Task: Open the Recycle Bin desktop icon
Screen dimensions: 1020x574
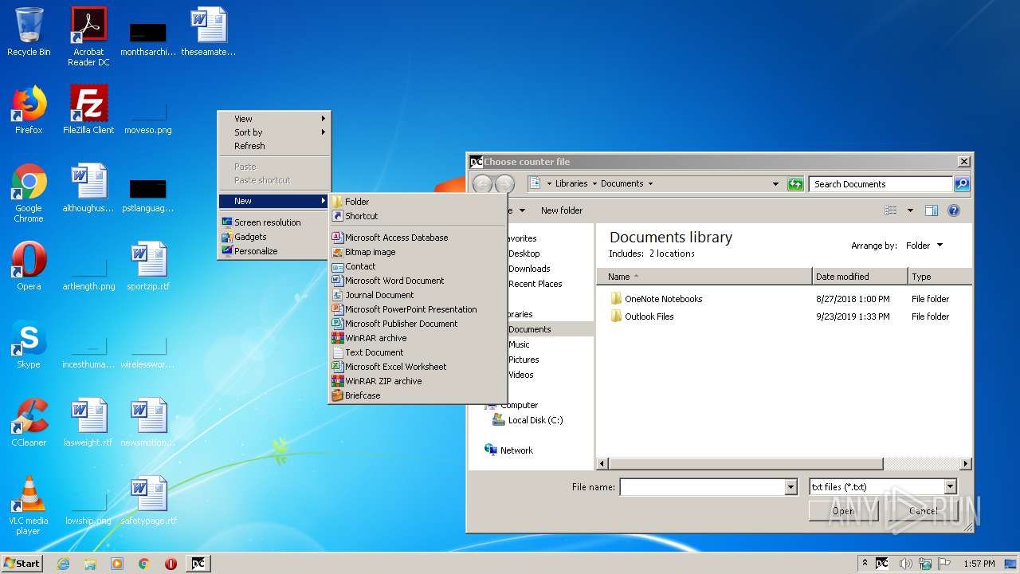Action: click(x=29, y=32)
